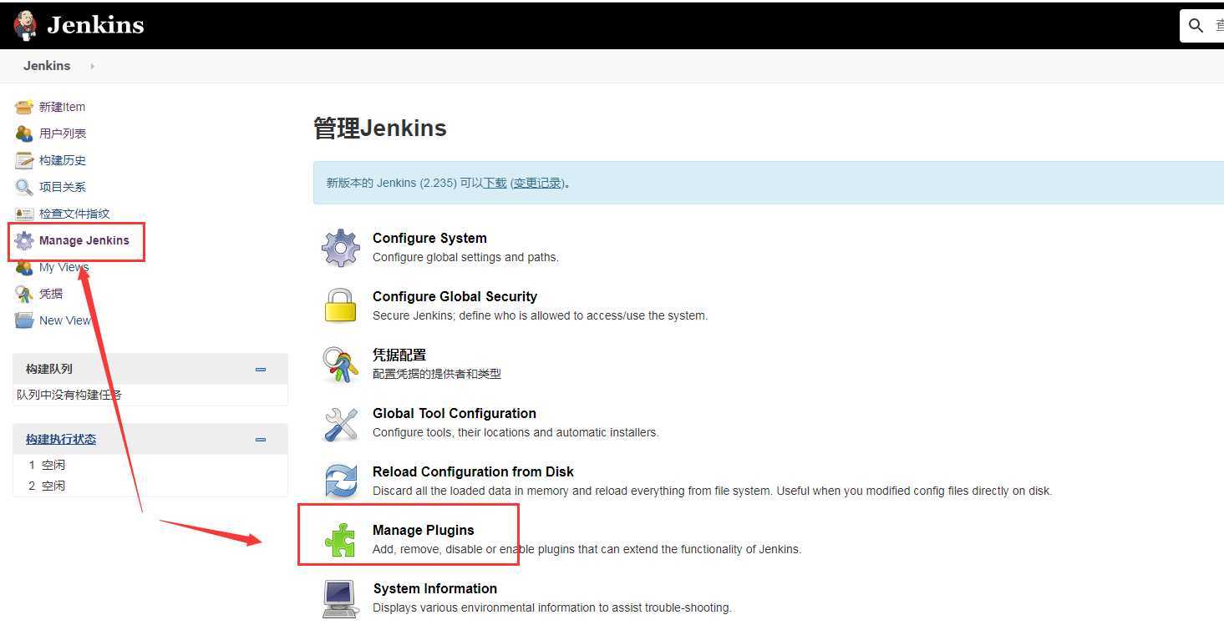Click the Jenkins butler logo icon
The width and height of the screenshot is (1224, 635).
[x=25, y=25]
